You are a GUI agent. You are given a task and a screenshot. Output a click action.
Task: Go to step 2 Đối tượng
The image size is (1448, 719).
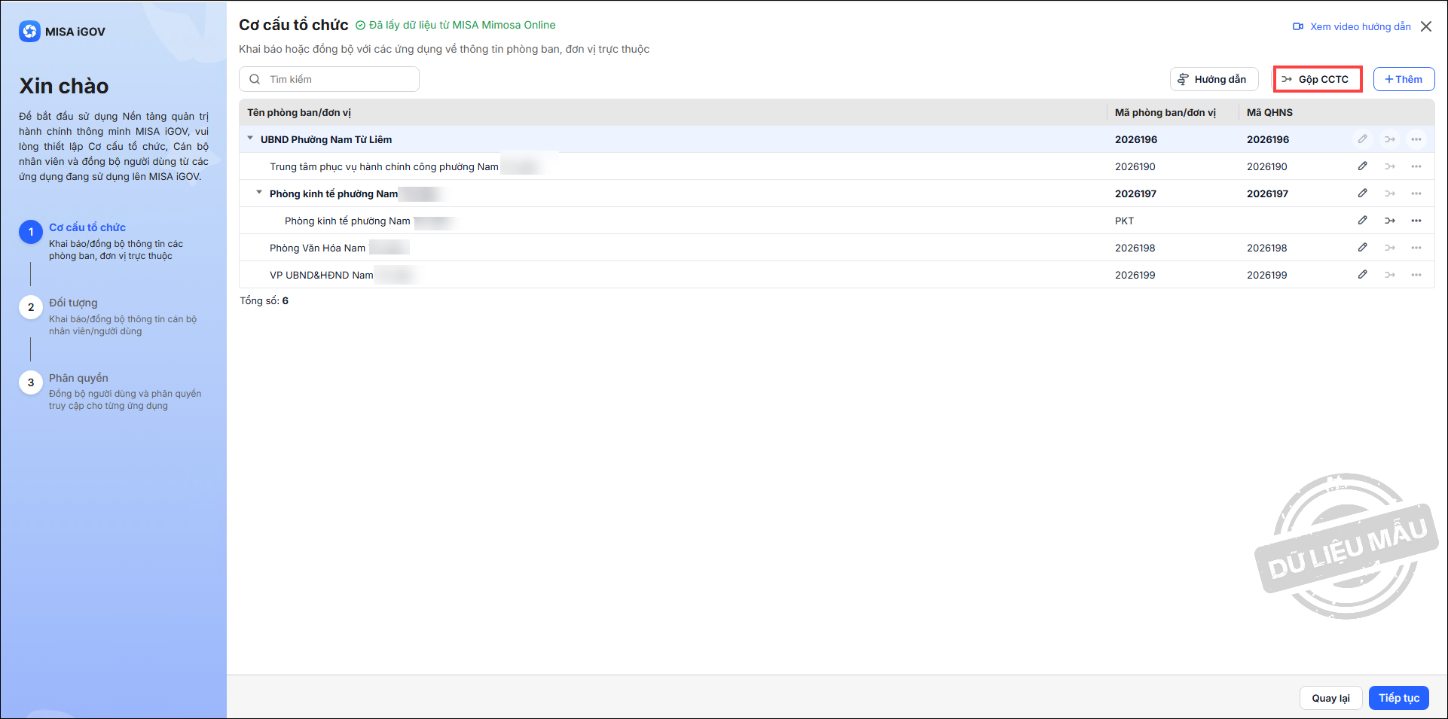(73, 303)
